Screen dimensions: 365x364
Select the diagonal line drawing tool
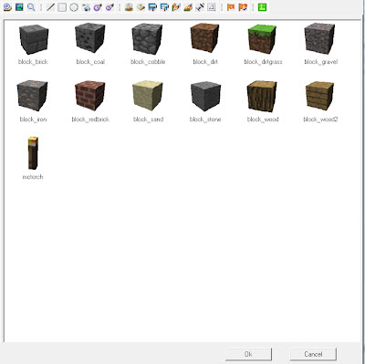50,7
